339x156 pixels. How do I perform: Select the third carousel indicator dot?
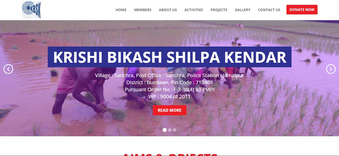tap(175, 130)
